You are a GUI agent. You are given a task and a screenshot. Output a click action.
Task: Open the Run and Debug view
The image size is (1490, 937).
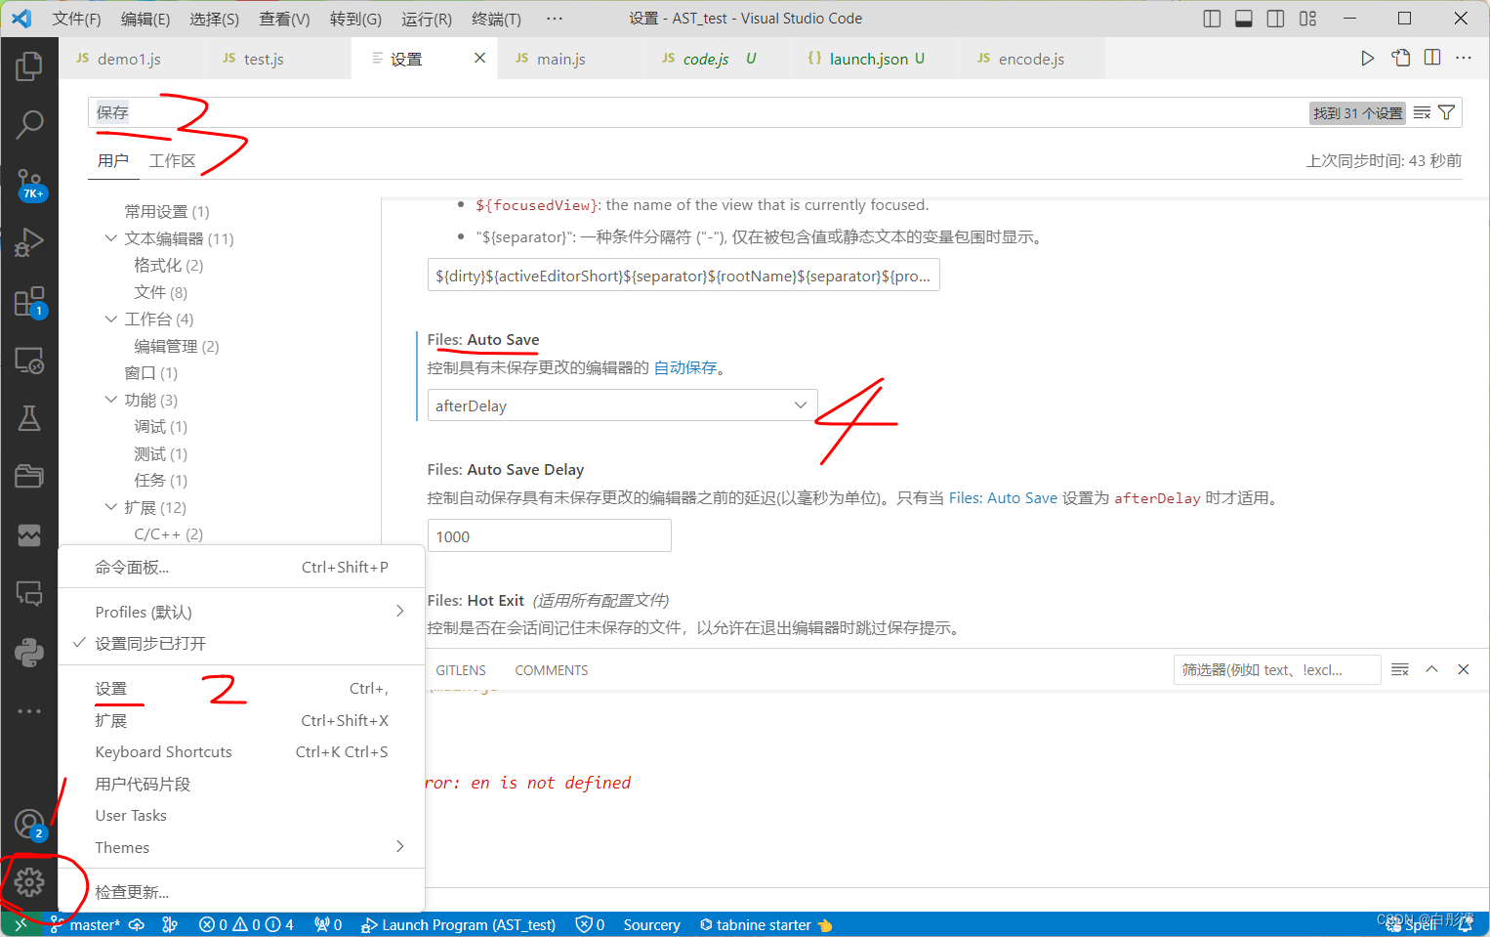point(29,241)
